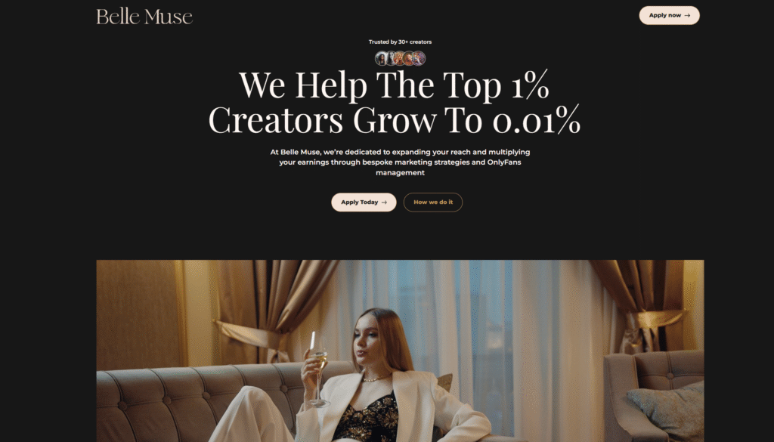The height and width of the screenshot is (442, 774).
Task: Click the 'We Help The Top 1%' headline line
Action: (x=394, y=85)
